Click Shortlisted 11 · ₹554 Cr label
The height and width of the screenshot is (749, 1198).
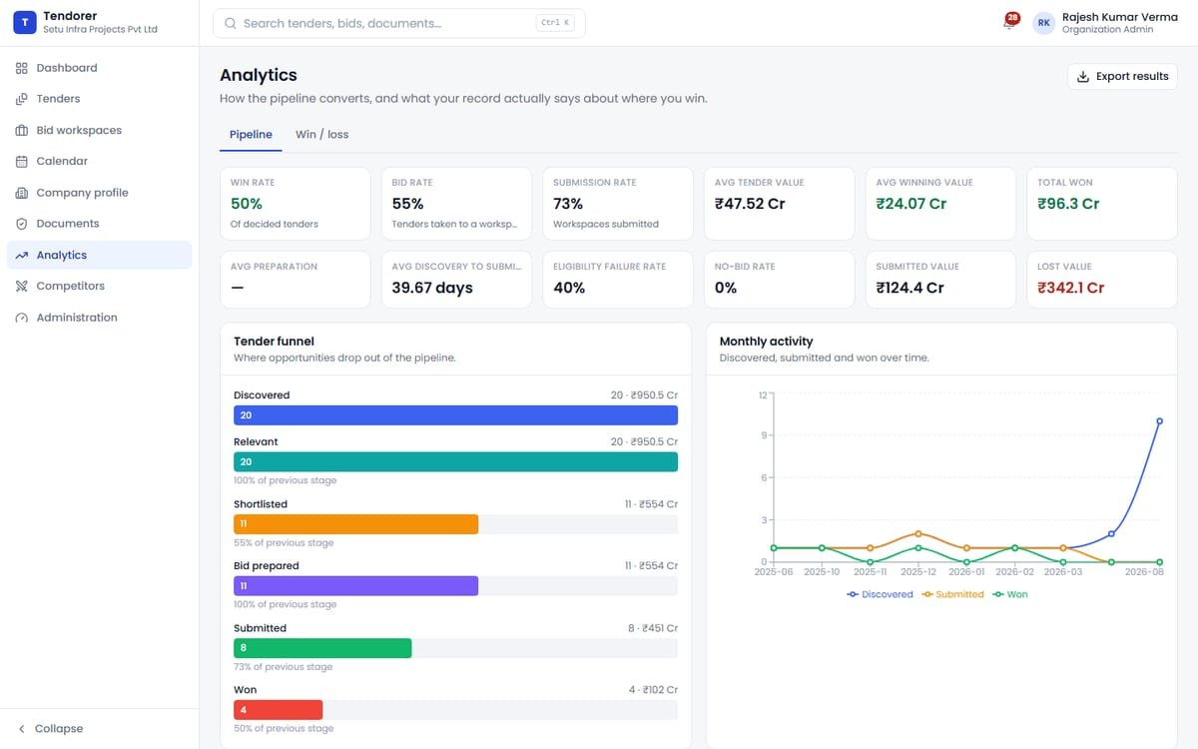tap(651, 504)
